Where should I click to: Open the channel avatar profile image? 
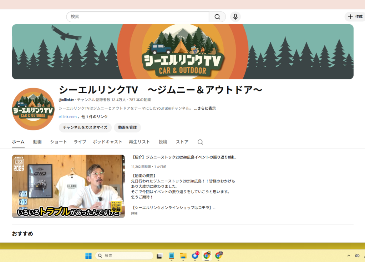33,109
